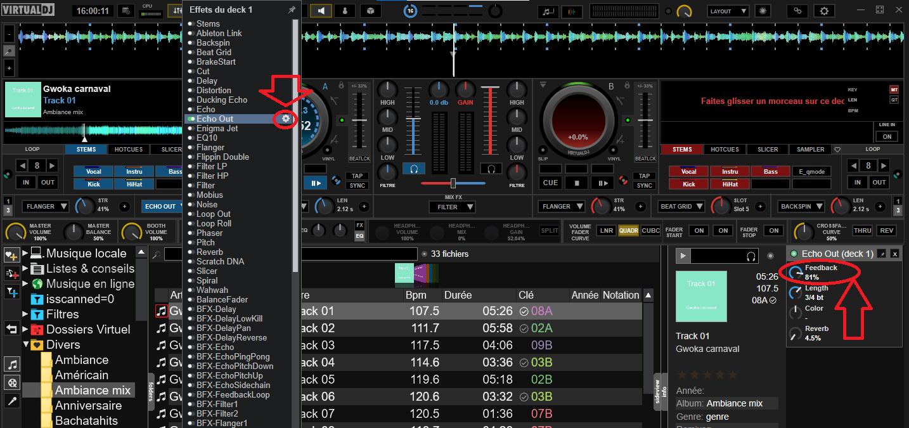Open BACKSPIN effect dropdown
The height and width of the screenshot is (428, 909).
coord(801,207)
